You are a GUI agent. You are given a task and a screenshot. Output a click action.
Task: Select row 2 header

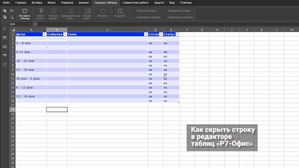[x=13, y=39]
